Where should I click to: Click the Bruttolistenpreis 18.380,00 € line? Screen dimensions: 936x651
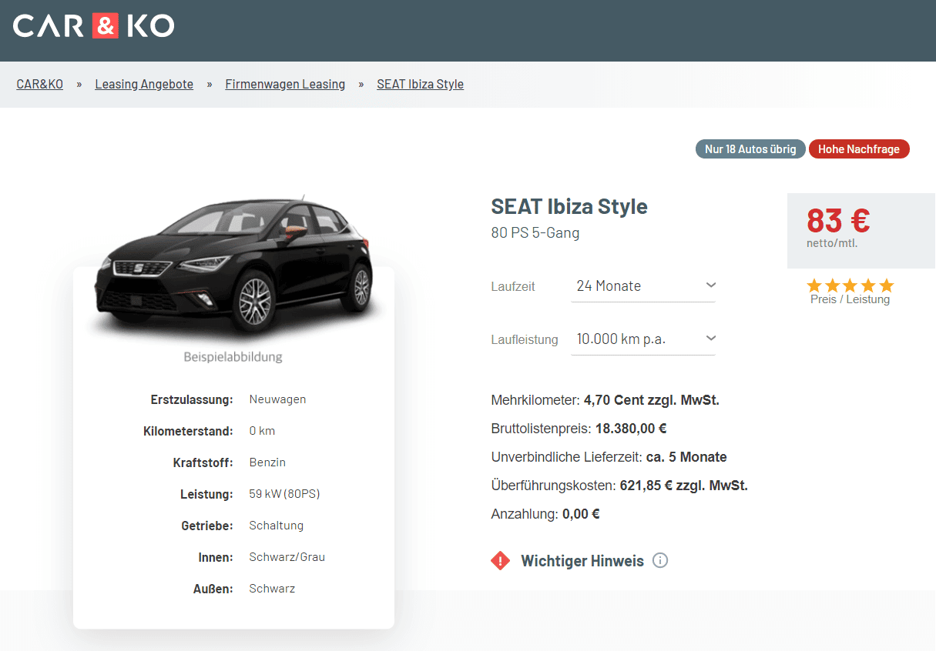pyautogui.click(x=579, y=429)
